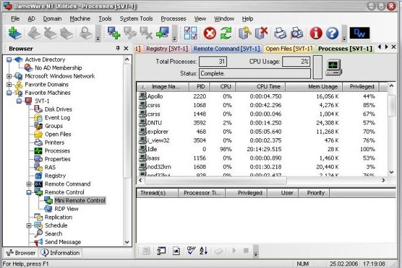Click the image/picture icon in bottom toolbar
Screen dimensions: 402x268
[176, 250]
